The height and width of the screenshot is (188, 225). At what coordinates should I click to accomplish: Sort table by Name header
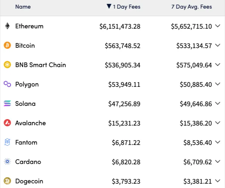click(x=23, y=7)
